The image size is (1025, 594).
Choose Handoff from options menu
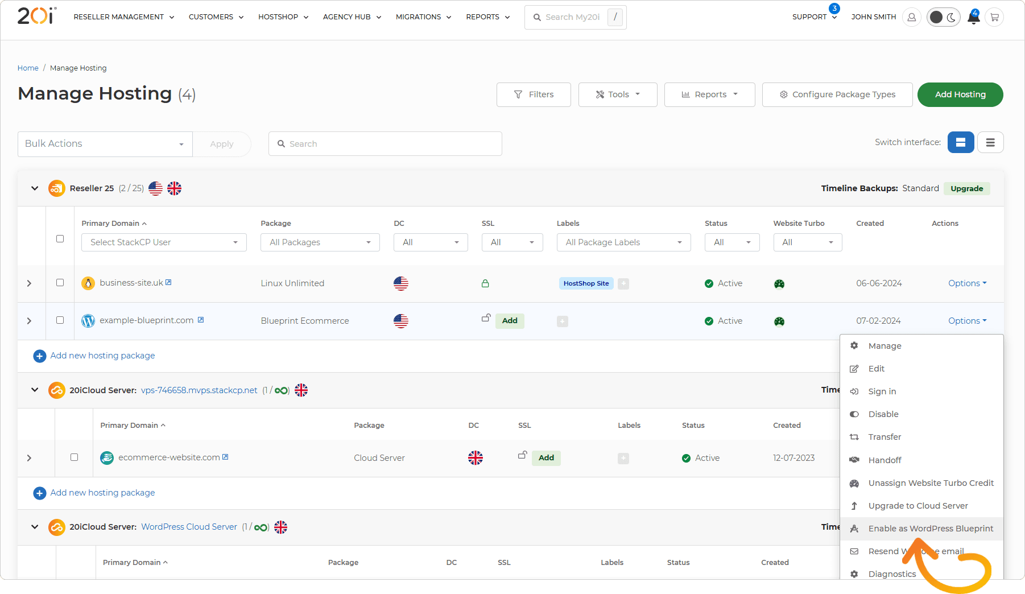921,460
